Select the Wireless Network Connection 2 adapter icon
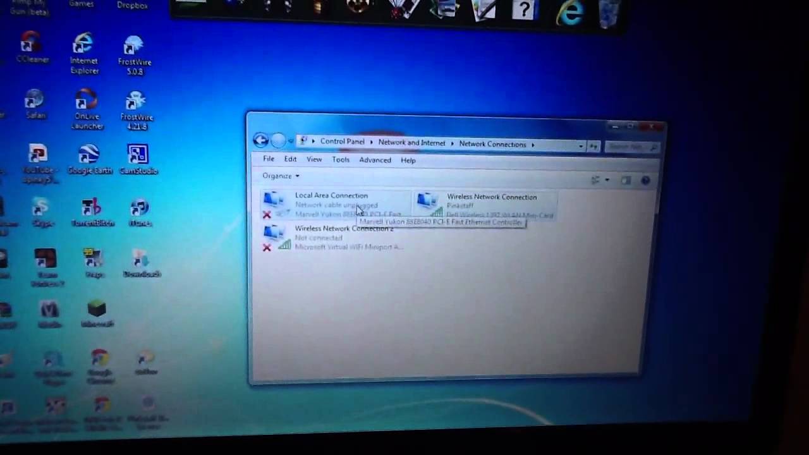809x455 pixels. point(277,238)
